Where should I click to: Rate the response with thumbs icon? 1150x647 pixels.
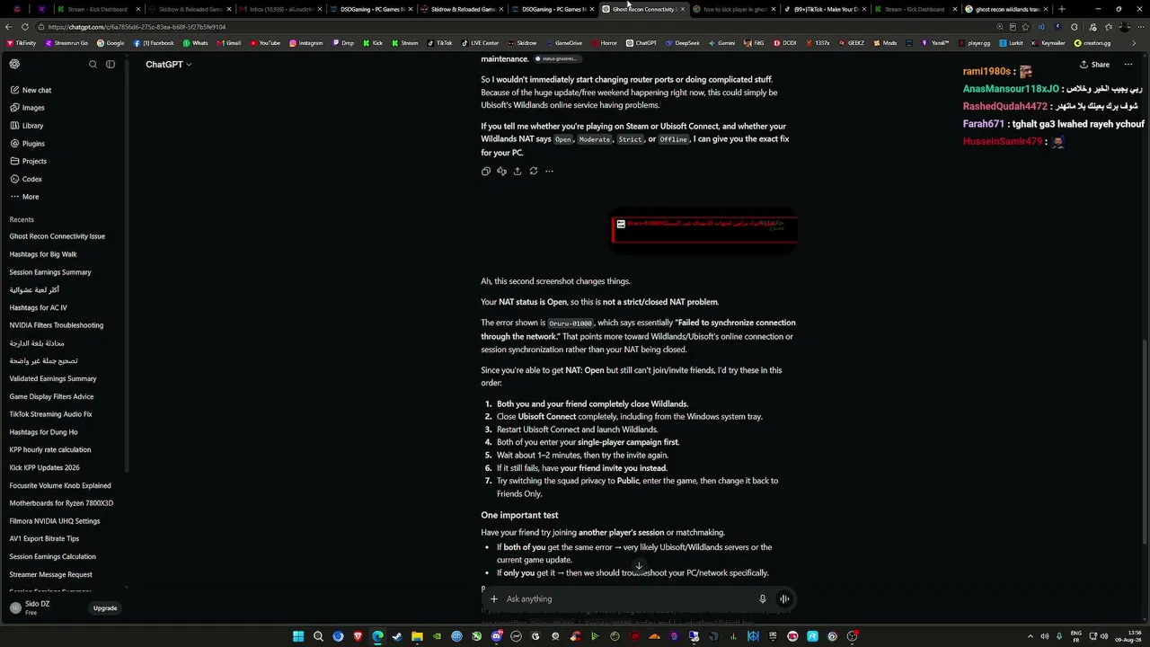(x=501, y=171)
